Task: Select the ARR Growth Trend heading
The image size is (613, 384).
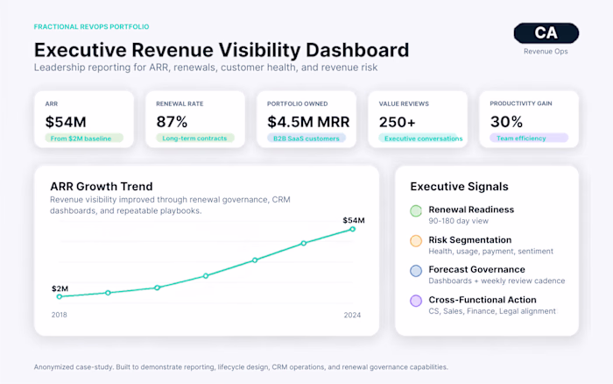Action: click(x=102, y=187)
